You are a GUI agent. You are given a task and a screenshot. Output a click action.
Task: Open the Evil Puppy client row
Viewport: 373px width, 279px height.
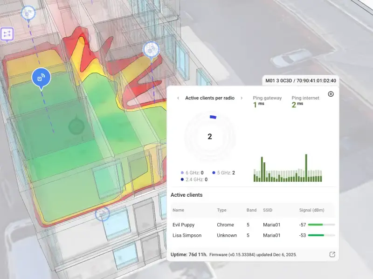[183, 225]
